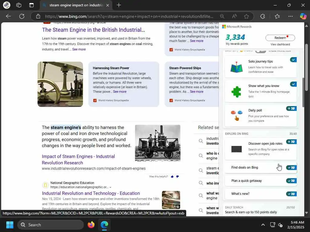Enable Read aloud from address bar
The width and height of the screenshot is (310, 232).
pos(234,16)
